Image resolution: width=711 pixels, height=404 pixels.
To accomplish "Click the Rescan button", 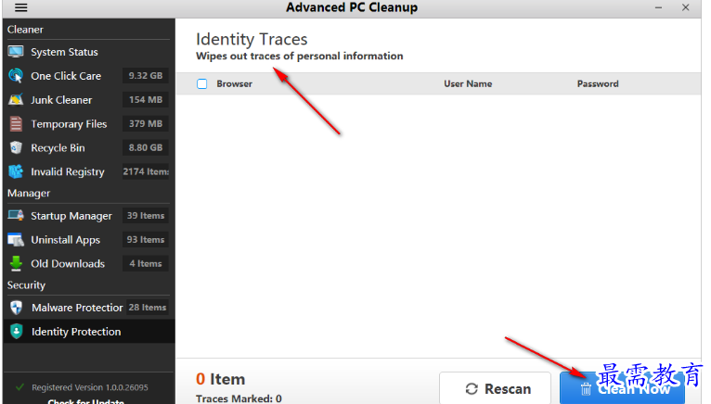I will pyautogui.click(x=495, y=388).
